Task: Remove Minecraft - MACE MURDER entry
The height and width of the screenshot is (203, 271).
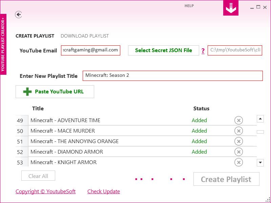Action: coord(238,131)
